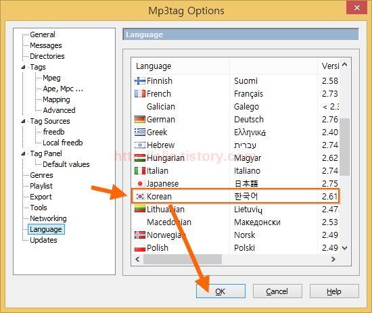The width and height of the screenshot is (372, 313).
Task: Click the native name Ελληνικά
Action: point(250,133)
